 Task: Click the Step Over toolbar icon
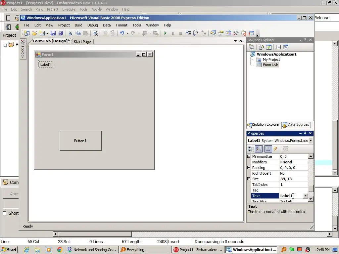tap(196, 33)
